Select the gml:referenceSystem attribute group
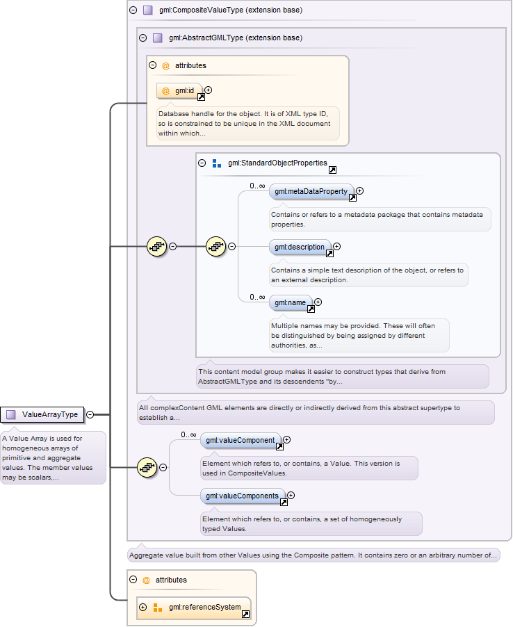This screenshot has width=513, height=627. 194,608
